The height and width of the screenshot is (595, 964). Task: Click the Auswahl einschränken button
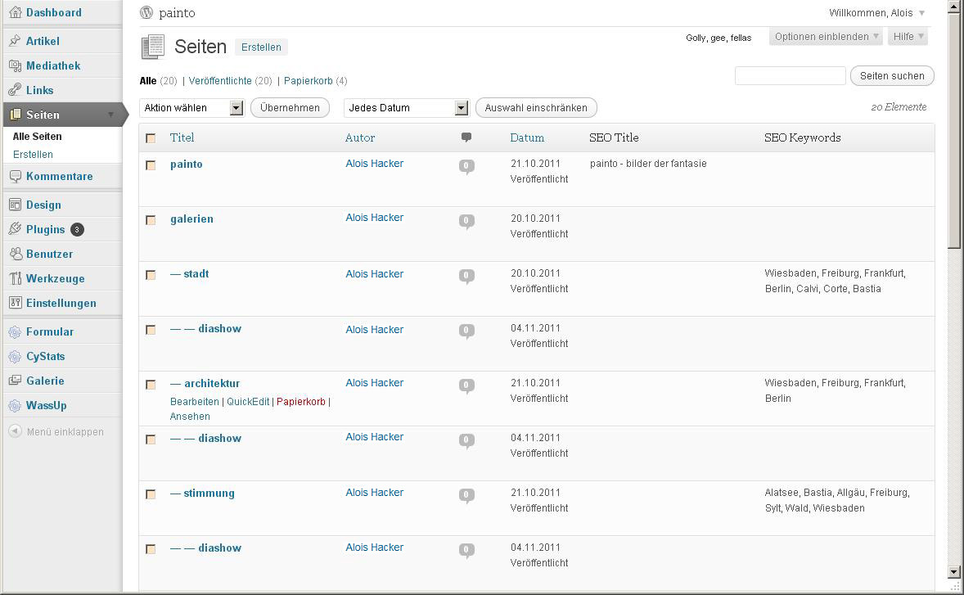(536, 107)
